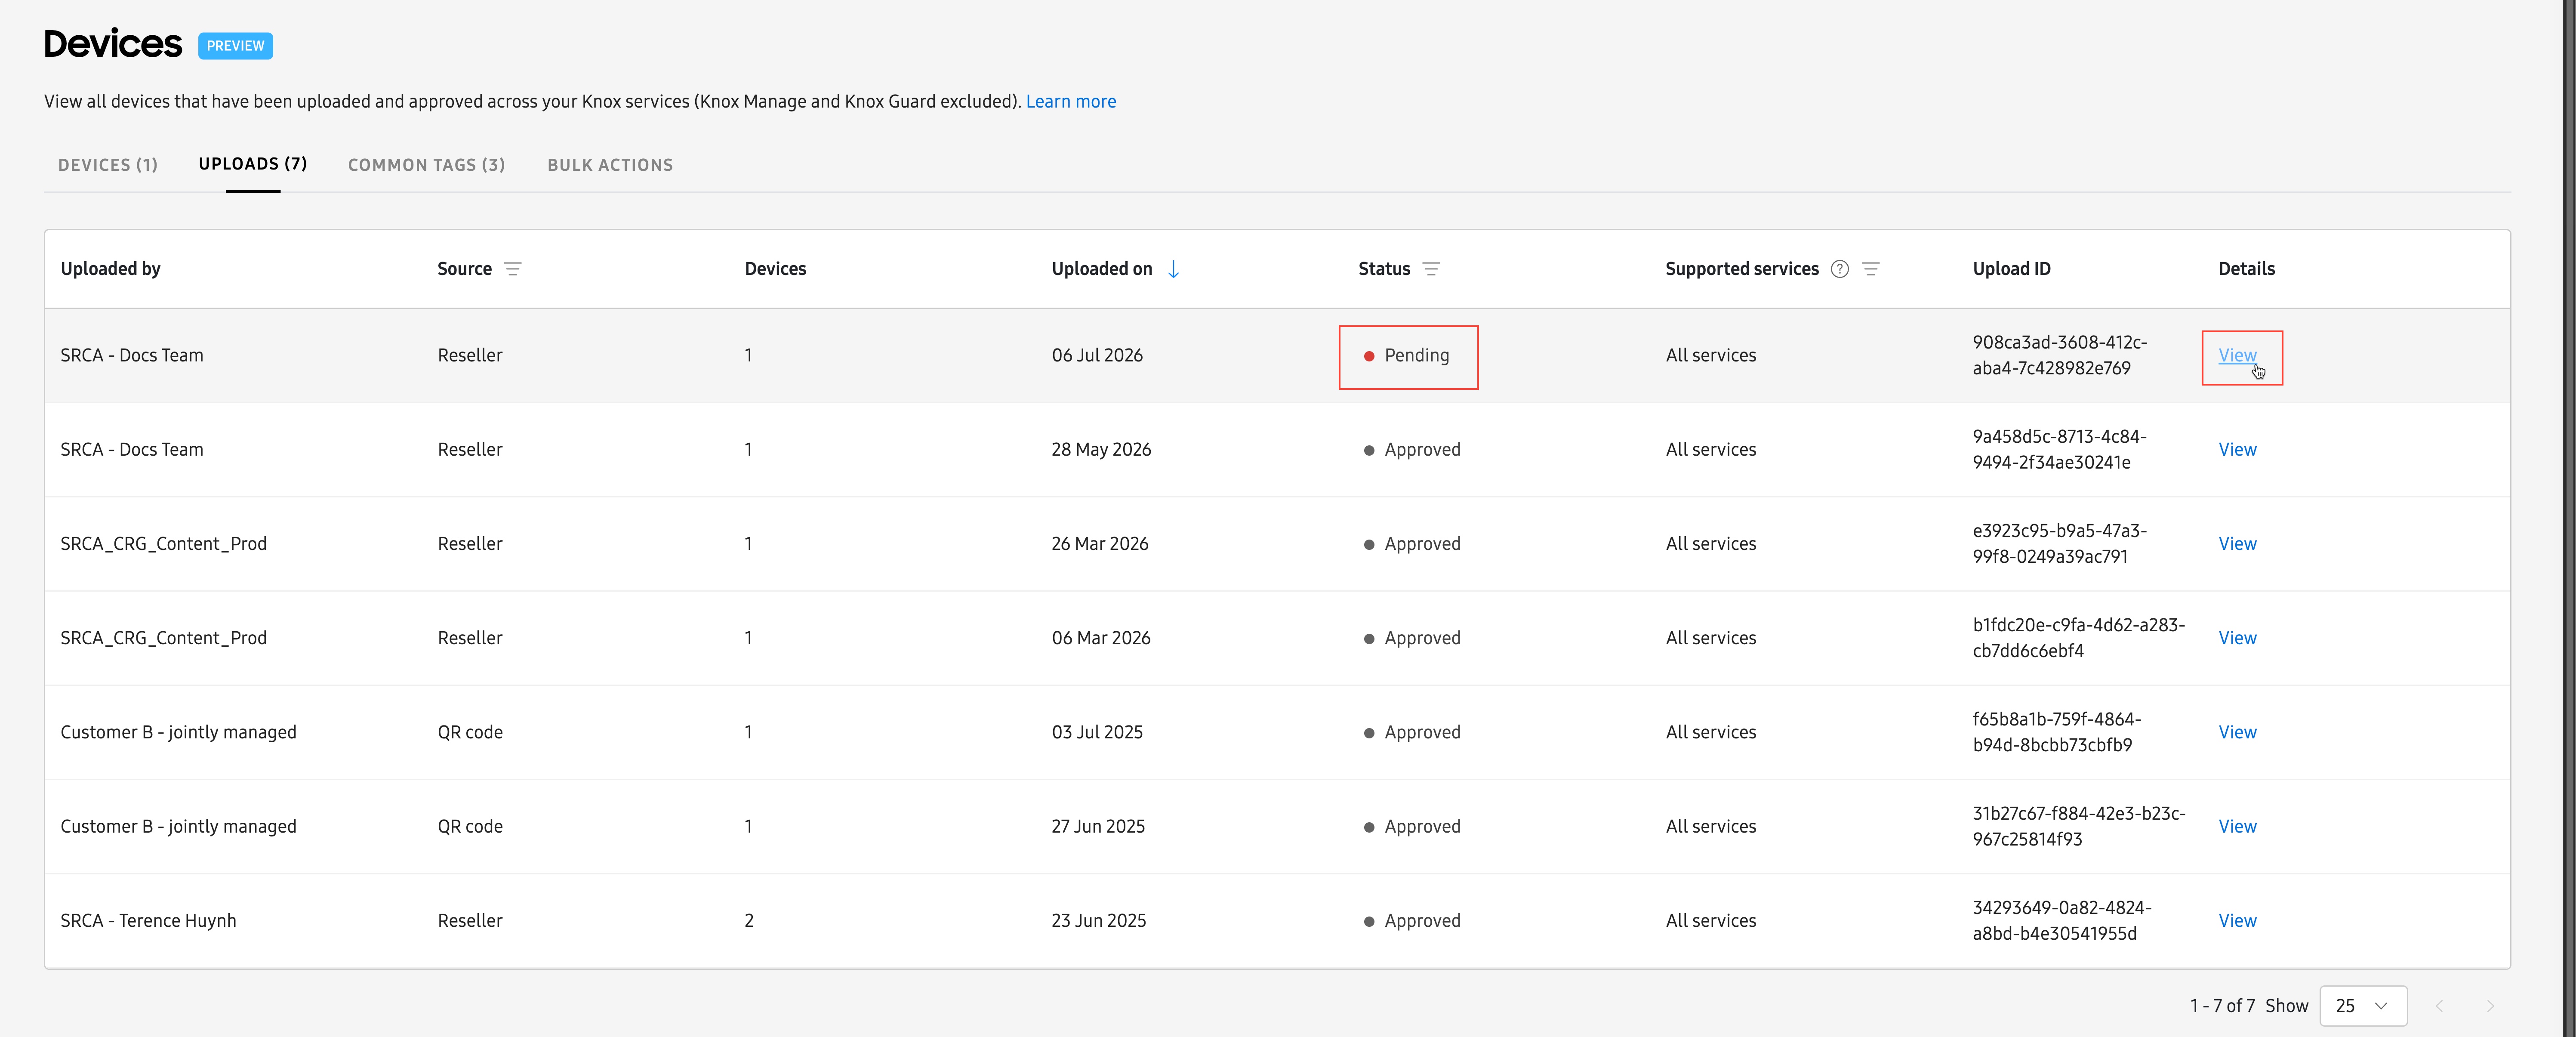Click the 06 Jul 2026 upload date
The image size is (2576, 1037).
coord(1096,355)
